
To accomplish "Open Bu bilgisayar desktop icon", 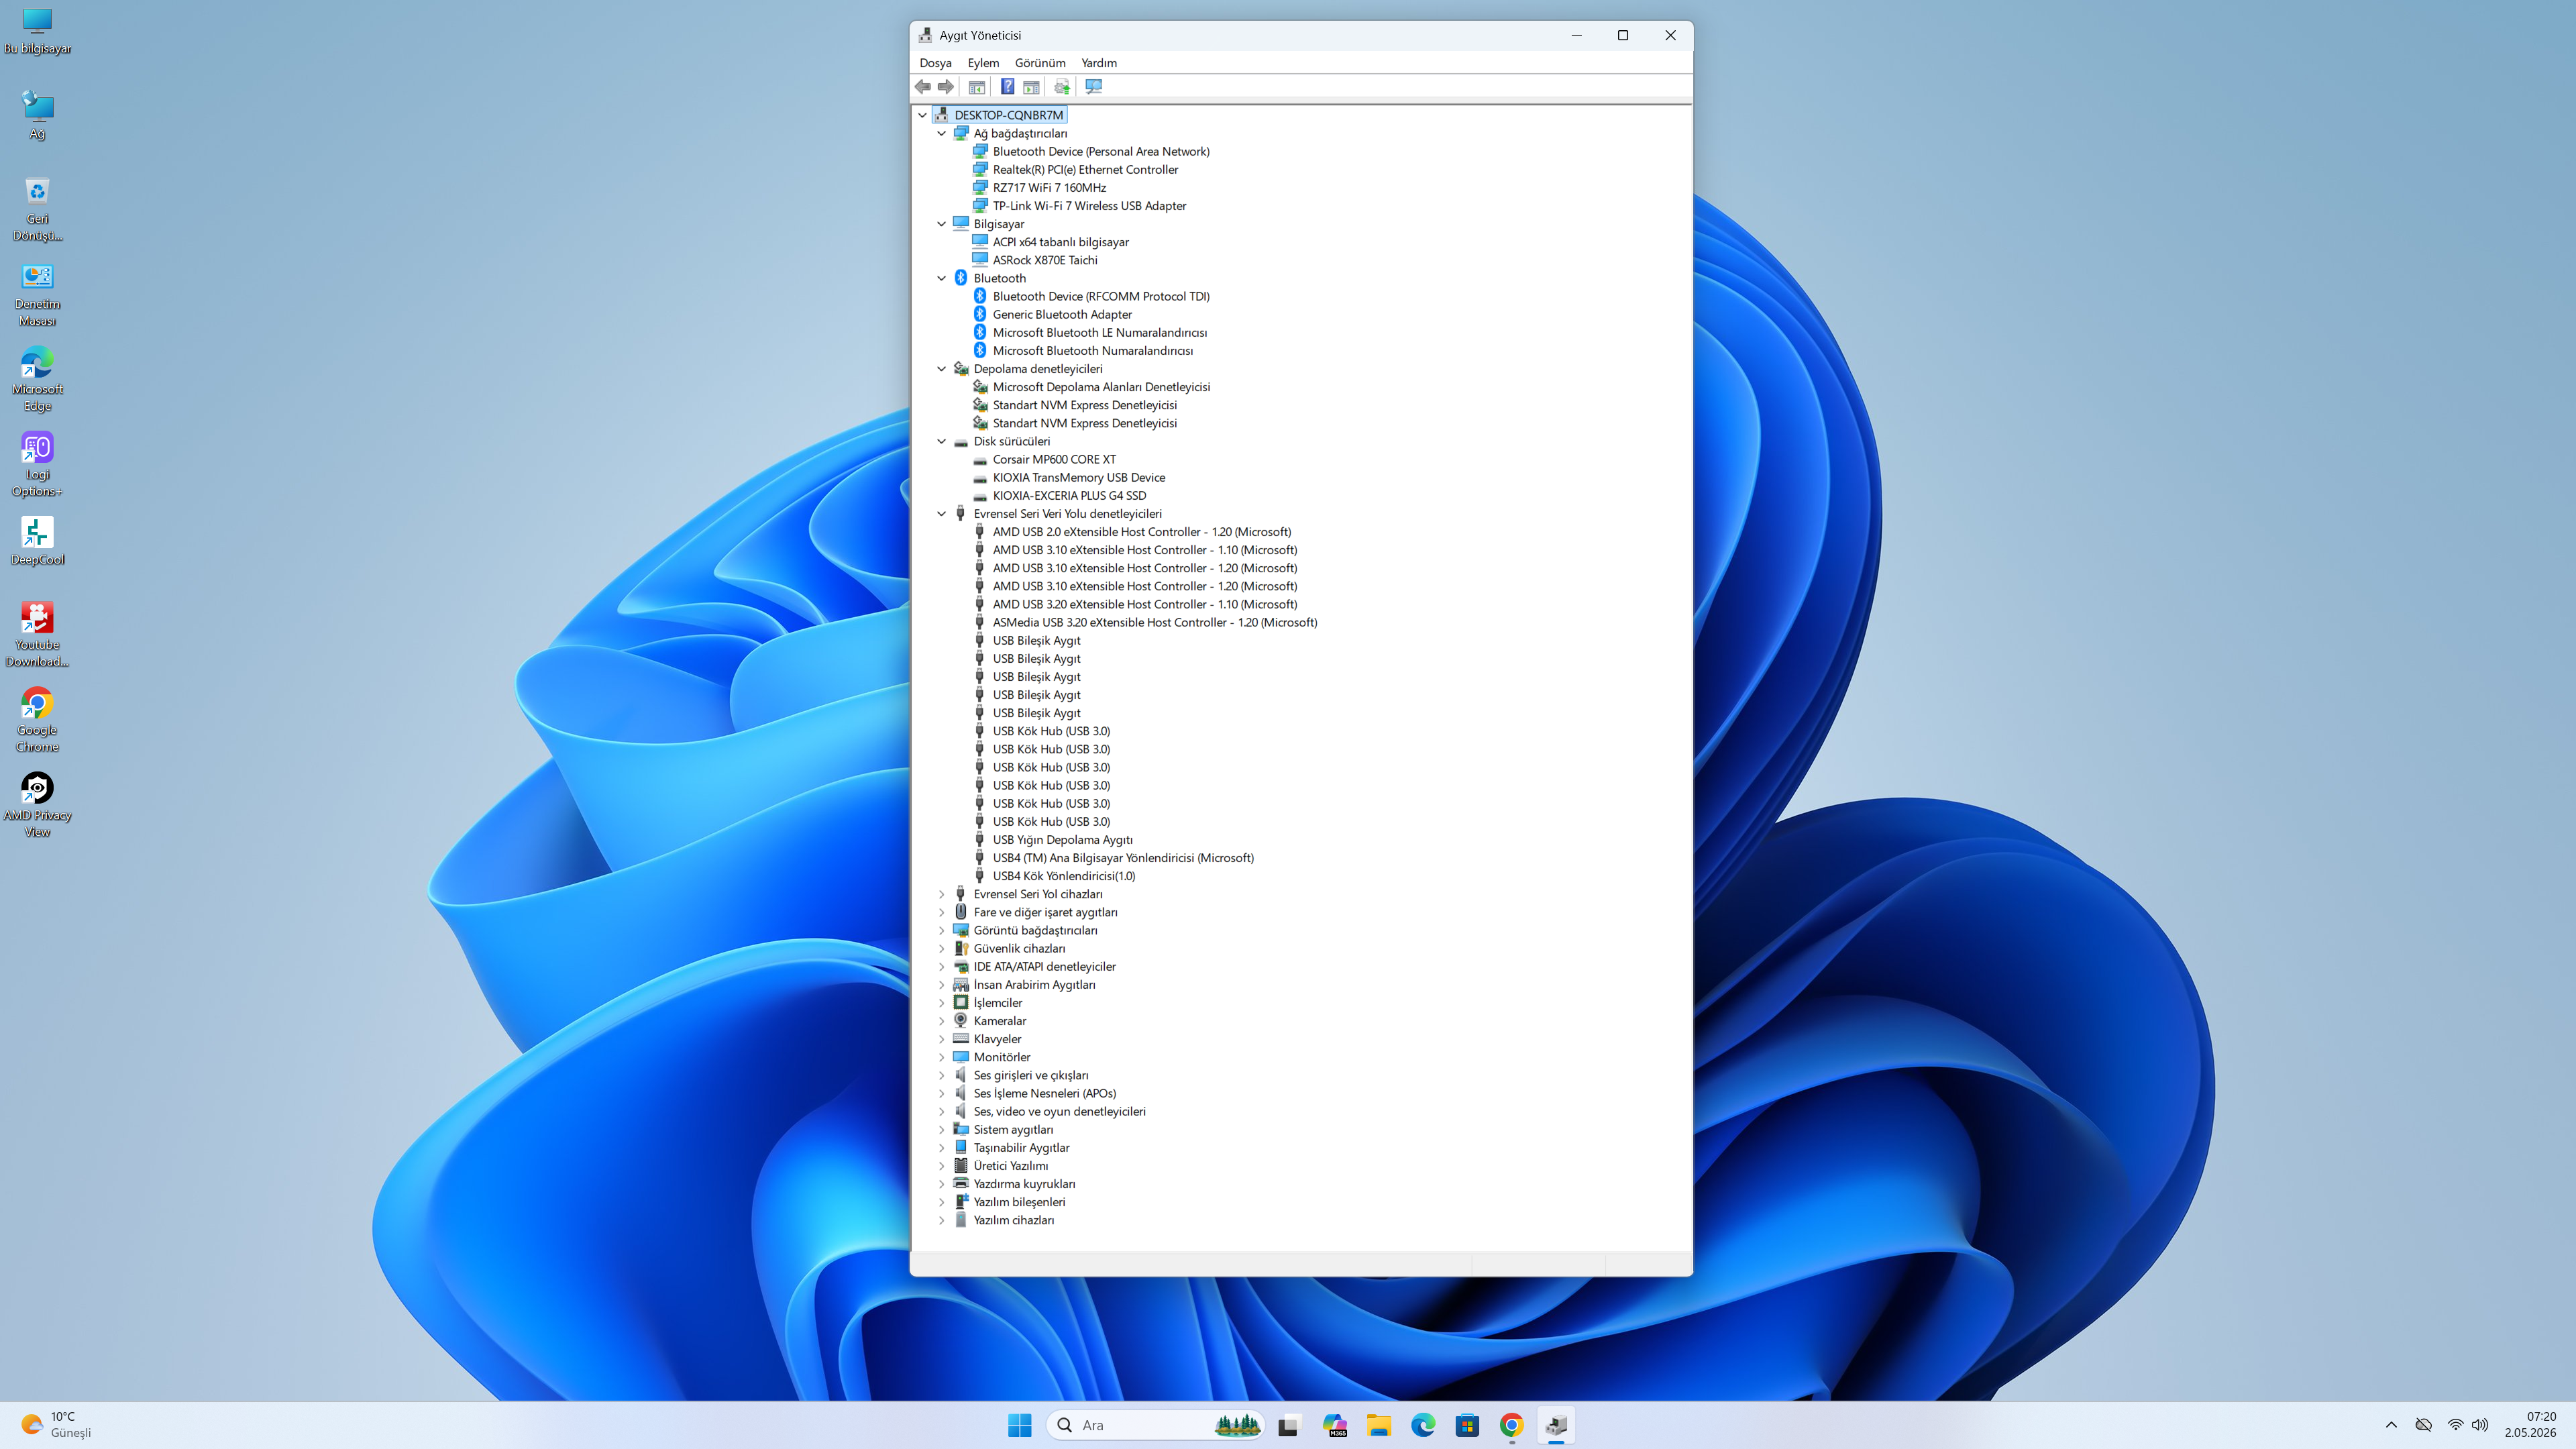I will 37,31.
